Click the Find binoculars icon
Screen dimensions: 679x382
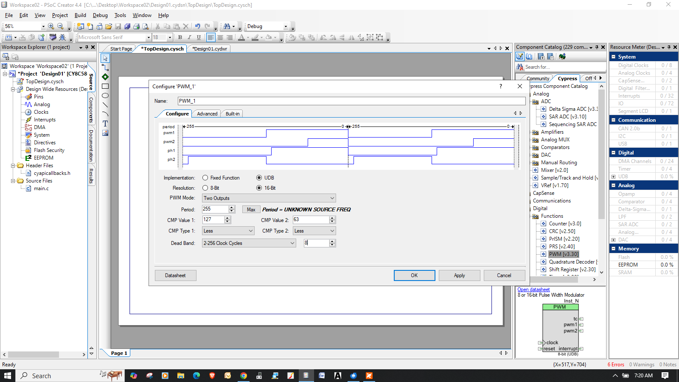[x=227, y=26]
